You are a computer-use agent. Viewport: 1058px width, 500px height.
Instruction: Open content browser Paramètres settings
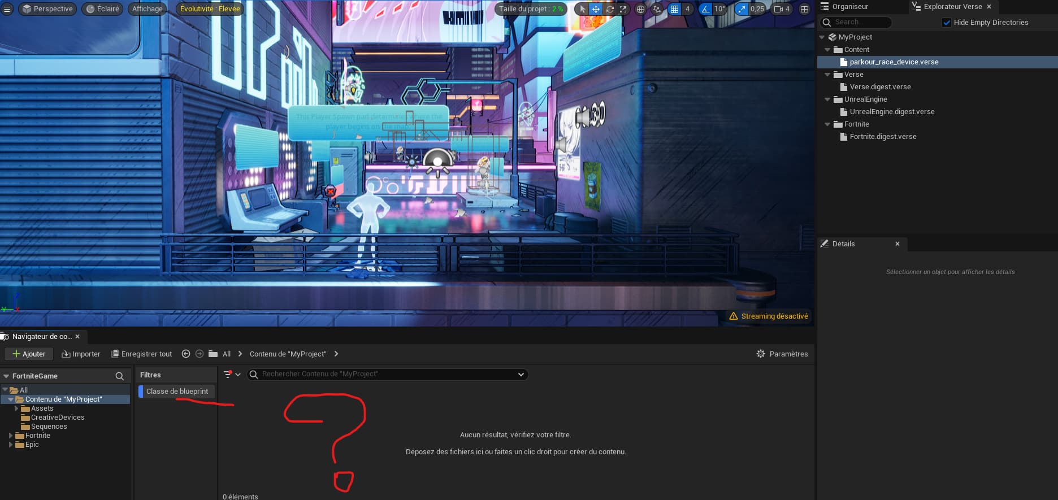(782, 354)
